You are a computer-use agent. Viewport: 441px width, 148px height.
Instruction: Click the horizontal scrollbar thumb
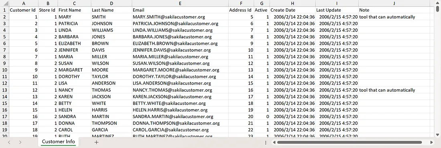(x=349, y=142)
